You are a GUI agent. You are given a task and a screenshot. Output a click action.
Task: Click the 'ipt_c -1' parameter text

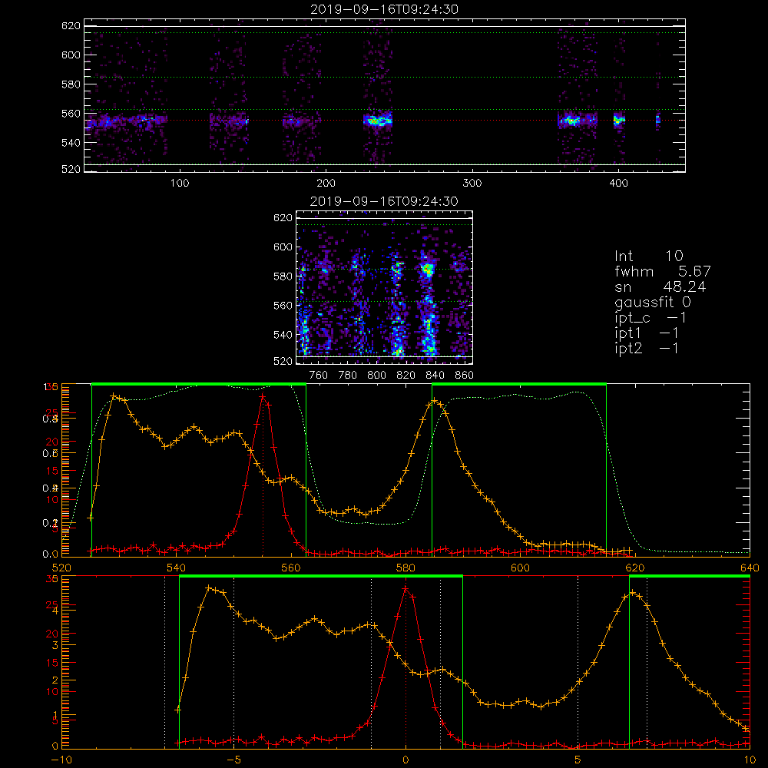click(x=650, y=318)
